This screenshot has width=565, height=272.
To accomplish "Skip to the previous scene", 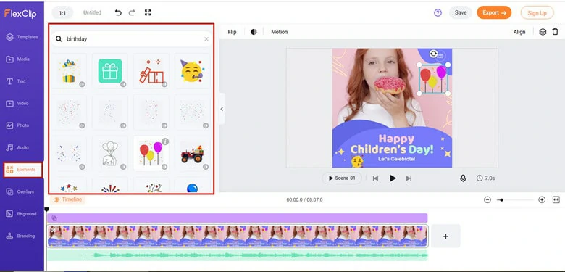I will (x=375, y=178).
